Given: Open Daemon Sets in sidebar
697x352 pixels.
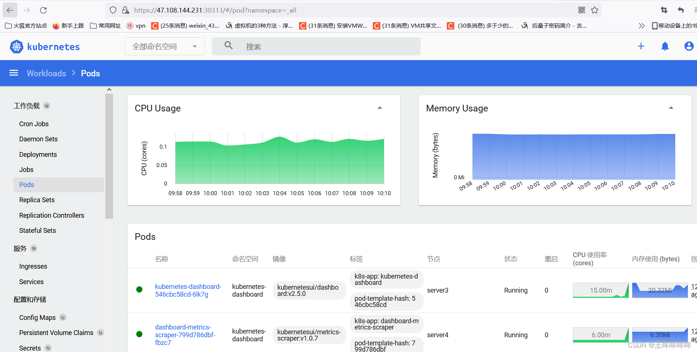Looking at the screenshot, I should pyautogui.click(x=38, y=139).
